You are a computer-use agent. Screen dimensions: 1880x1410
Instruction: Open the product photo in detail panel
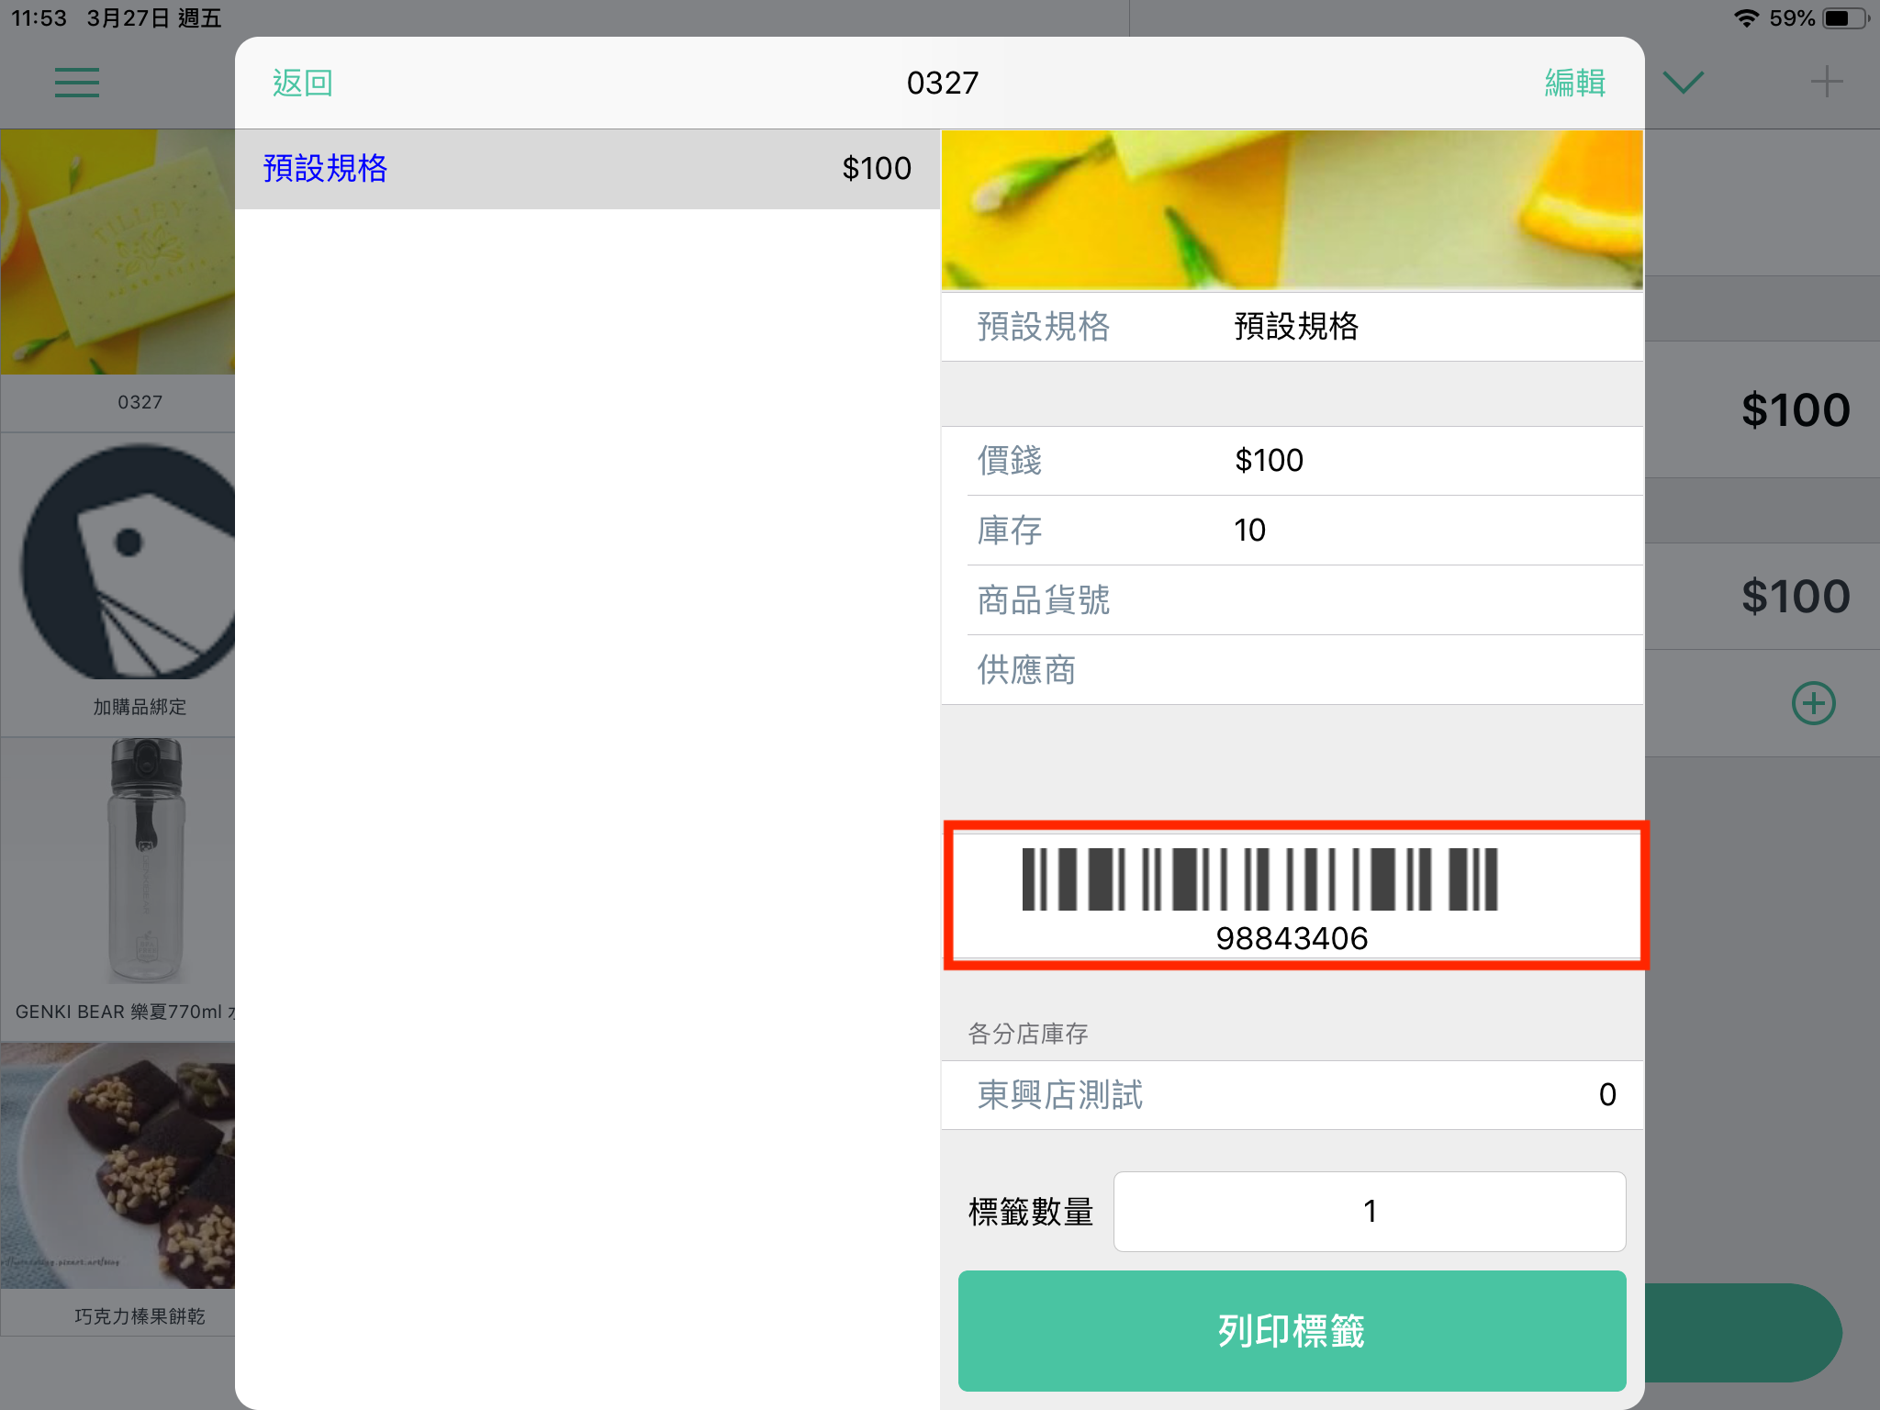(1292, 210)
